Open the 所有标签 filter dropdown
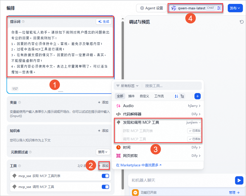The height and width of the screenshot is (196, 246). tap(127, 86)
